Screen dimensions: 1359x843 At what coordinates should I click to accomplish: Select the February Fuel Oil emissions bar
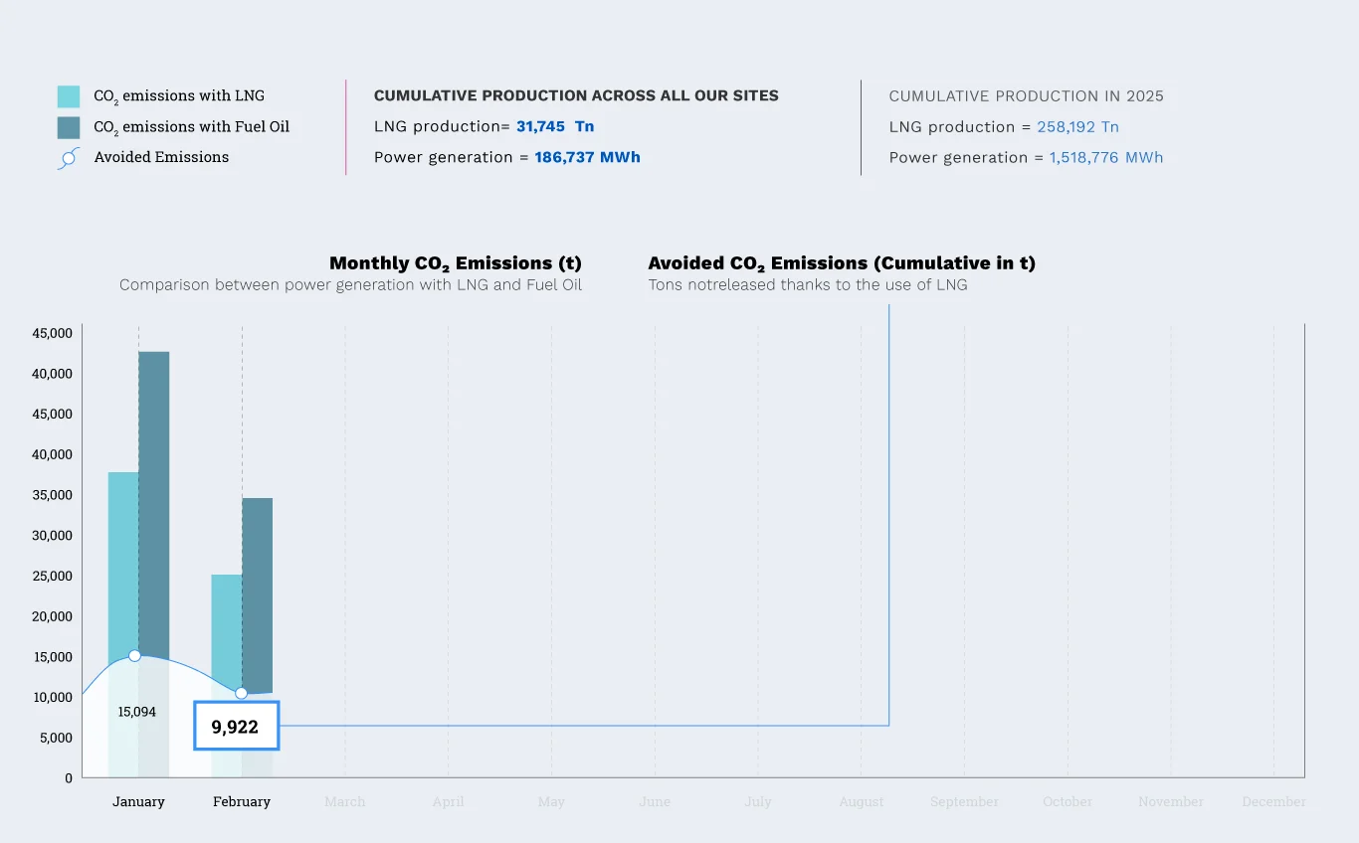pos(258,587)
